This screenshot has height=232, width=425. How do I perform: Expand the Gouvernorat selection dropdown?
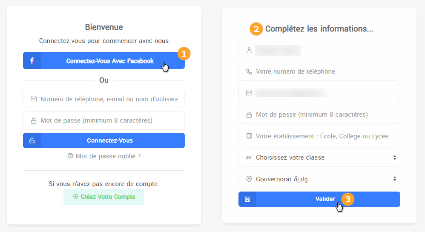click(x=319, y=179)
